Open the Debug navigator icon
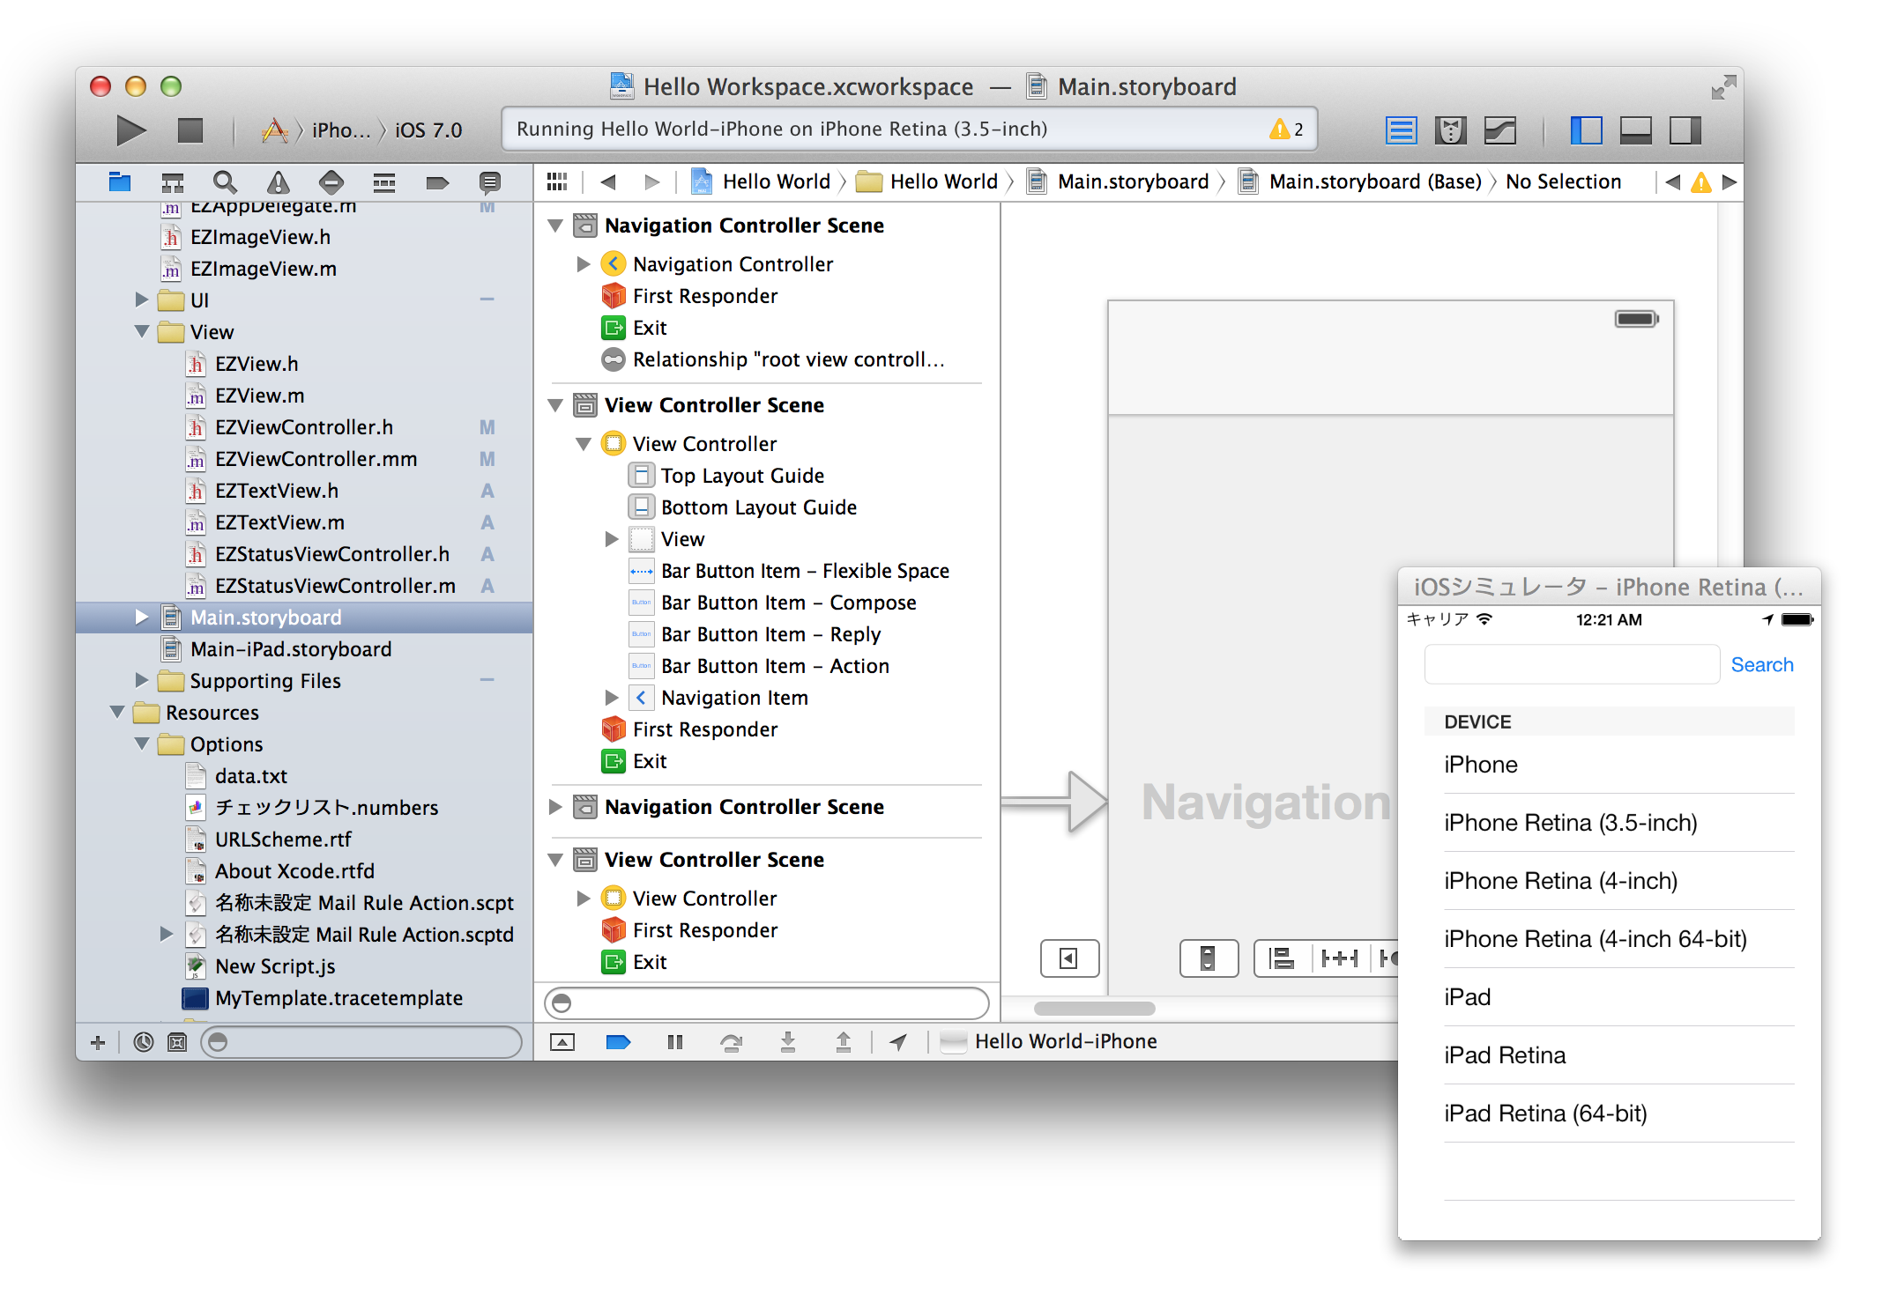 click(x=384, y=182)
